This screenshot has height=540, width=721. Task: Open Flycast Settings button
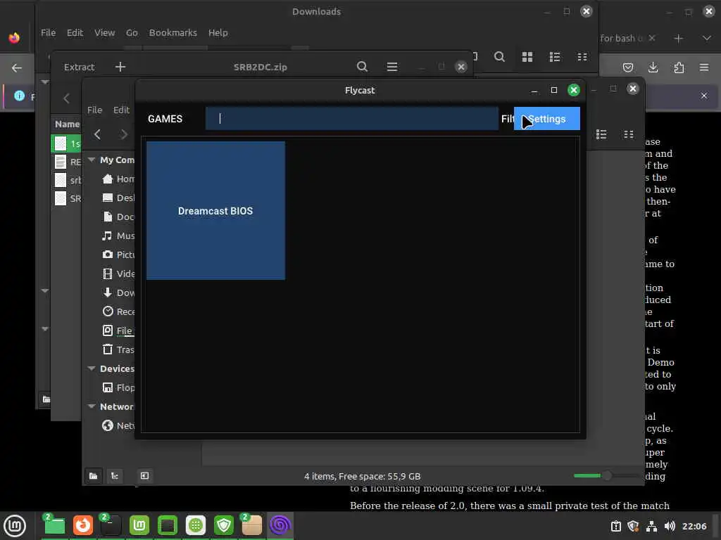coord(546,119)
